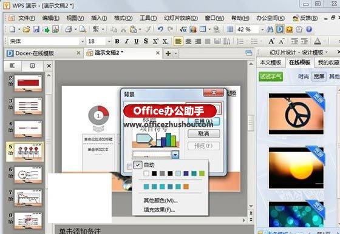
Task: Click the font color A icon
Action: pos(318,41)
